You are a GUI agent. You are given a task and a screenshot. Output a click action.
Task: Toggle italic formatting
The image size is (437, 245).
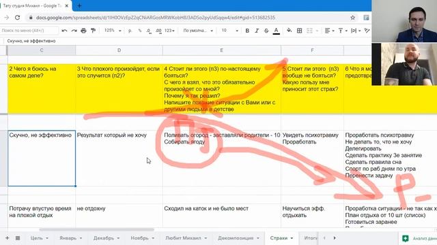click(x=257, y=31)
